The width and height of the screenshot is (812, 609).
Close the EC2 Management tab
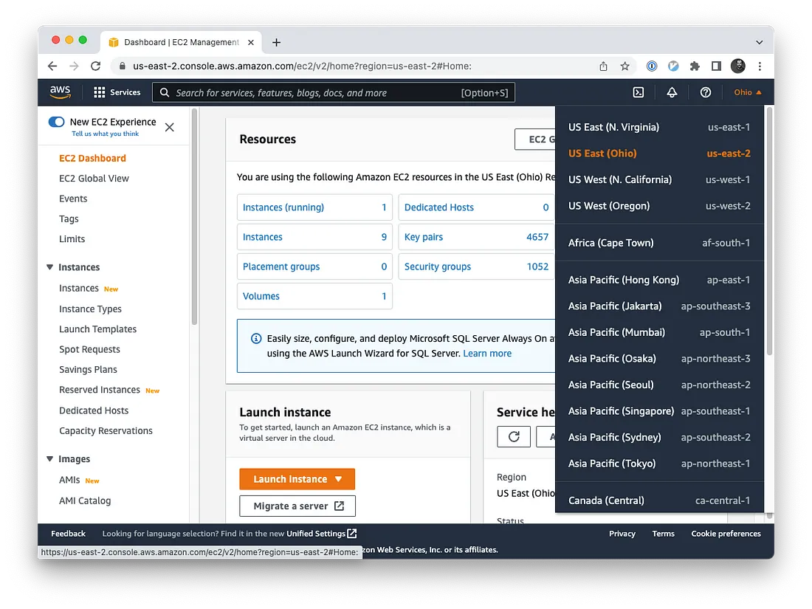[251, 43]
